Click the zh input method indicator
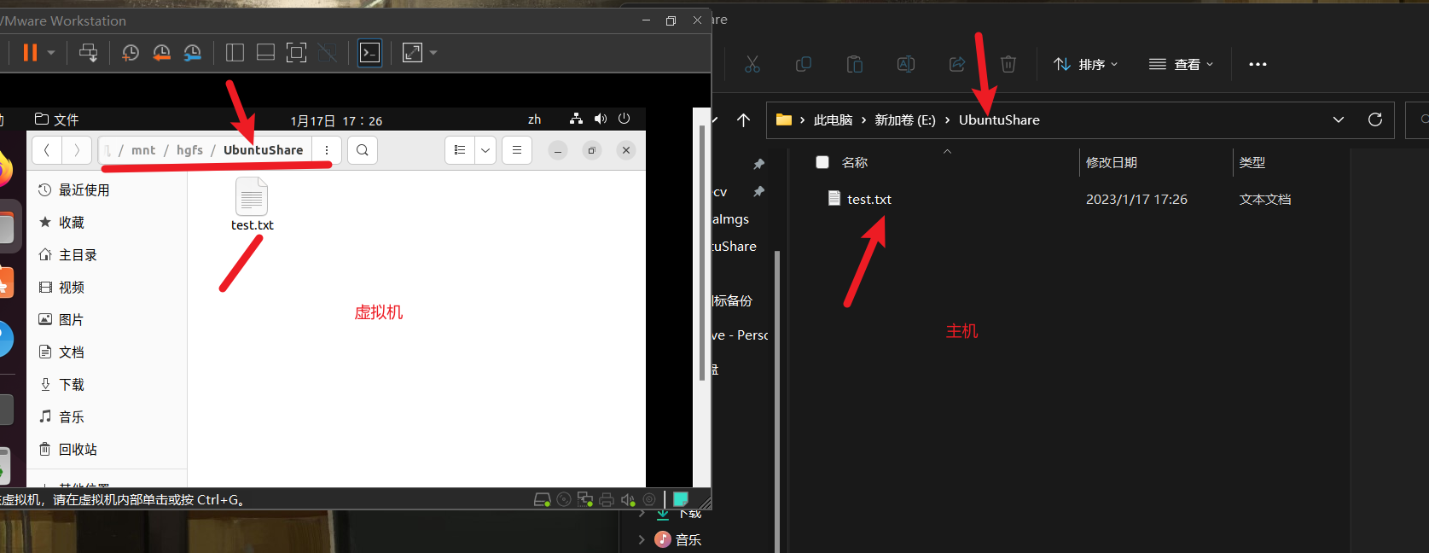The height and width of the screenshot is (553, 1429). [x=534, y=119]
